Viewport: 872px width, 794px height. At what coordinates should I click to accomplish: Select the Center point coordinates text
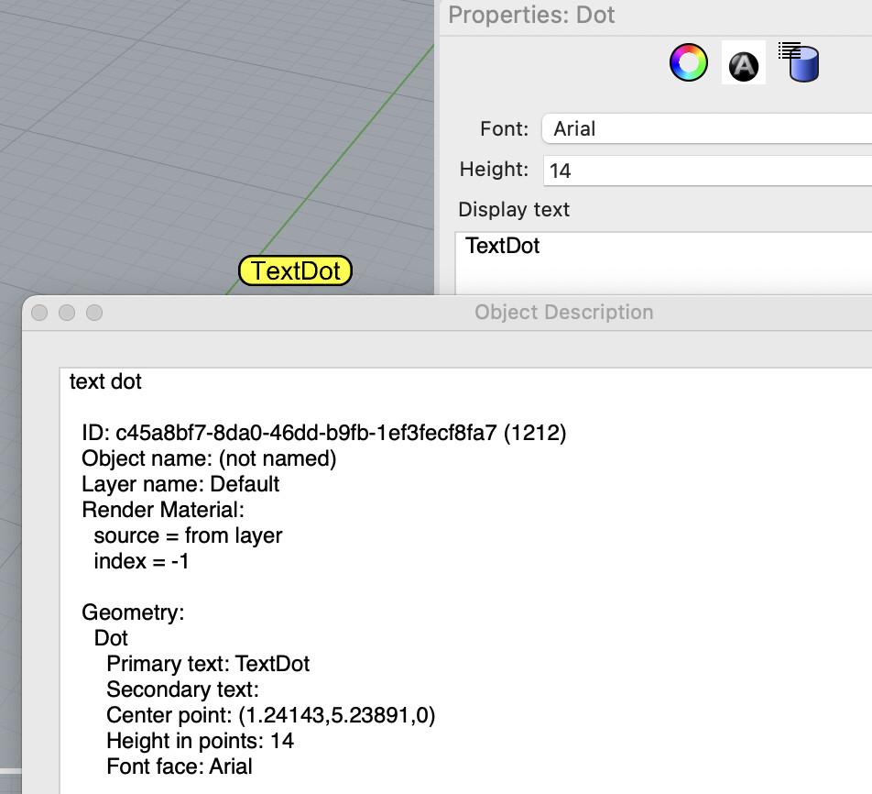coord(272,715)
